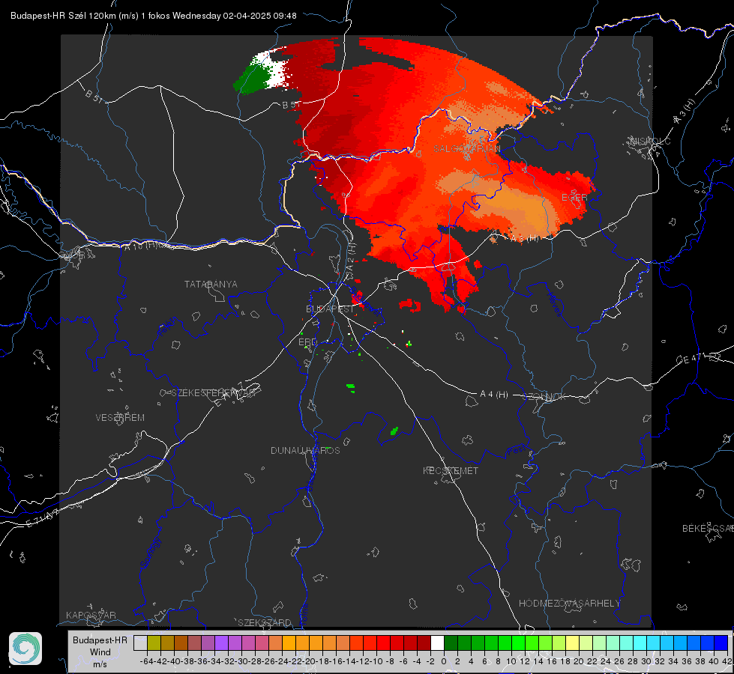Click the VESZPREM city label
Screen dimensions: 734x674
click(x=120, y=418)
